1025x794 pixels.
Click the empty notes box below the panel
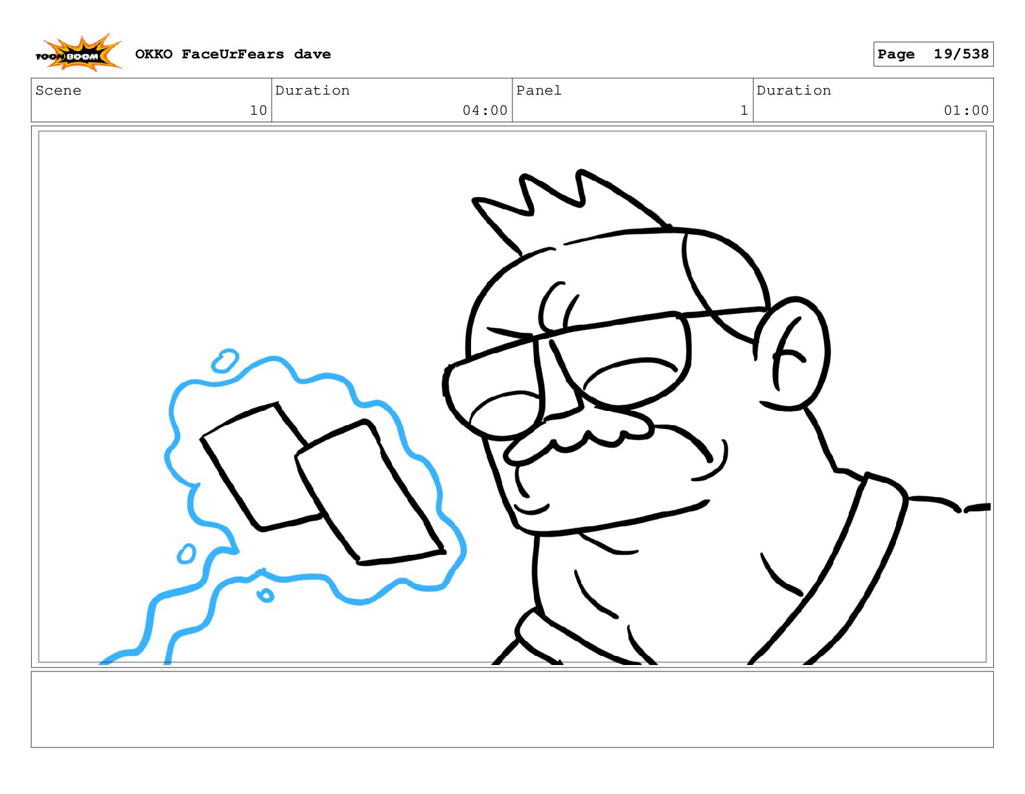512,709
